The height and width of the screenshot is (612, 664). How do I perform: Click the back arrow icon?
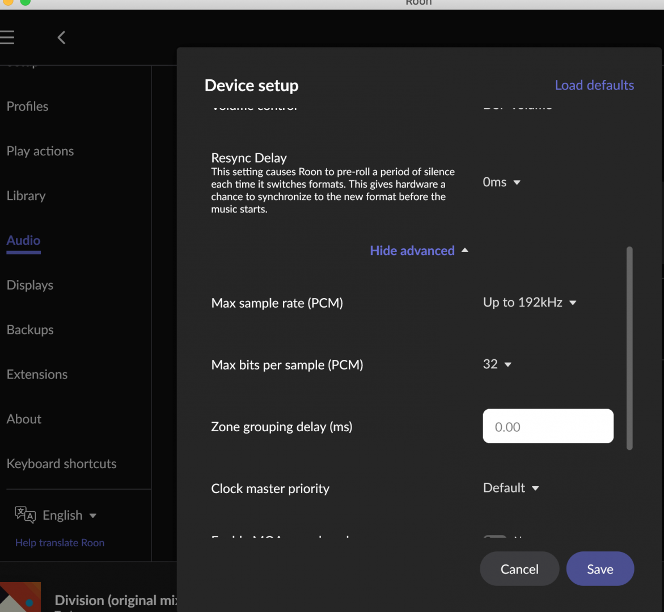pyautogui.click(x=62, y=38)
